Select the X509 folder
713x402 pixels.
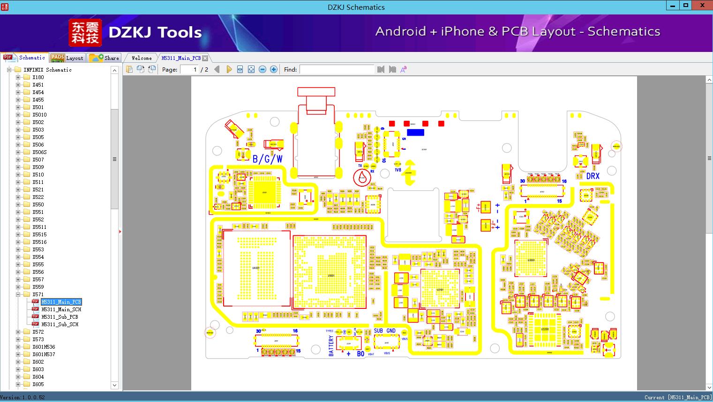(38, 167)
